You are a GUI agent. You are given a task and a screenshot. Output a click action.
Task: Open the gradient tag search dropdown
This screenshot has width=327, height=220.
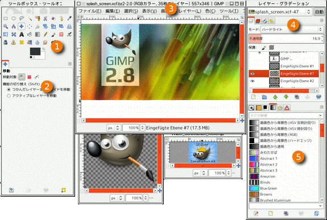(286, 115)
